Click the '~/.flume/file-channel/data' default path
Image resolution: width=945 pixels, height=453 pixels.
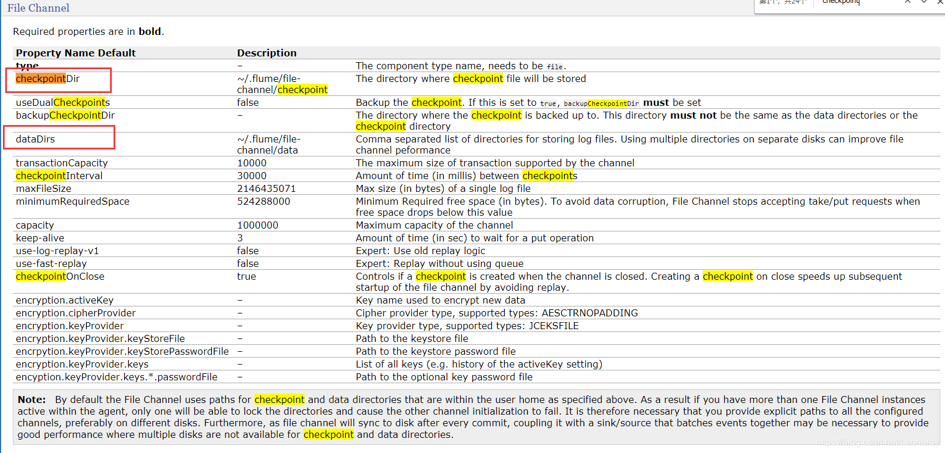coord(268,145)
